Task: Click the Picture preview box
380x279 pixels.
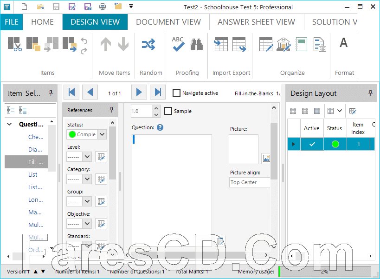Action: pyautogui.click(x=244, y=149)
